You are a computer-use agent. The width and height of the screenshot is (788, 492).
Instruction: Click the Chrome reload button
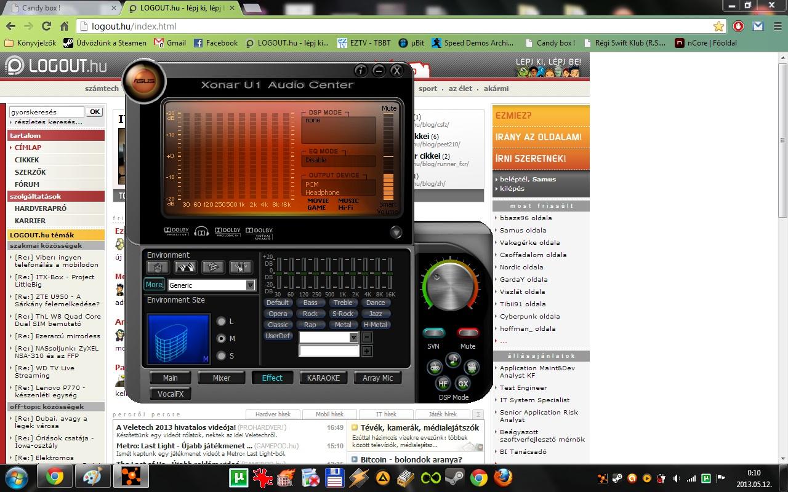tap(46, 26)
